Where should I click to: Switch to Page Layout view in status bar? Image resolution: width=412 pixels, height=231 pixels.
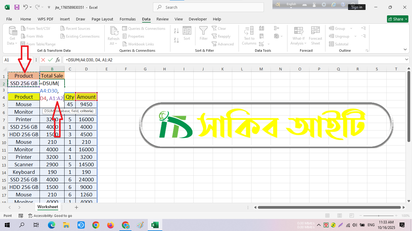click(x=340, y=216)
